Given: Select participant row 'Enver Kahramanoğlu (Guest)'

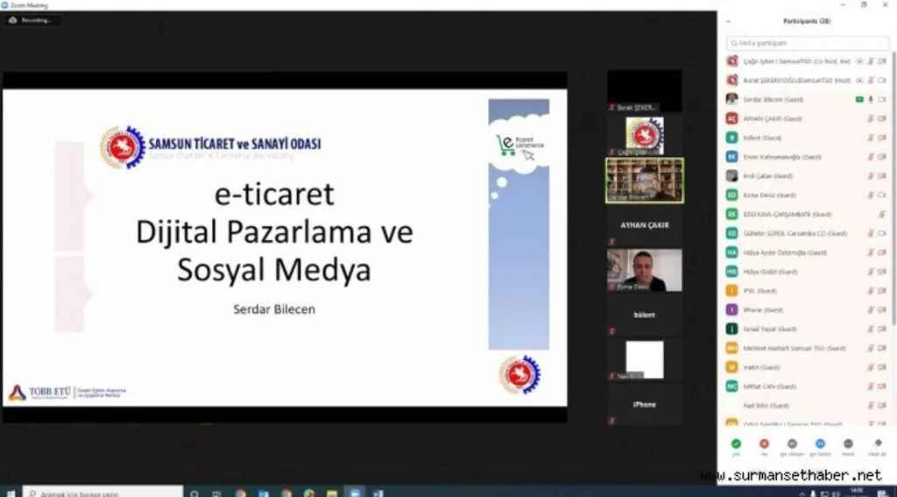Looking at the screenshot, I should point(806,157).
